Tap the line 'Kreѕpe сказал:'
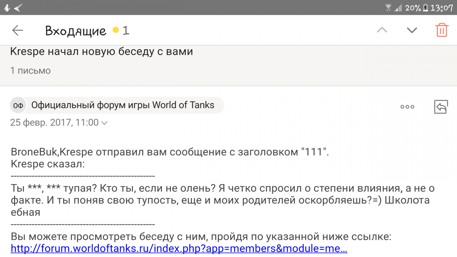 48,164
